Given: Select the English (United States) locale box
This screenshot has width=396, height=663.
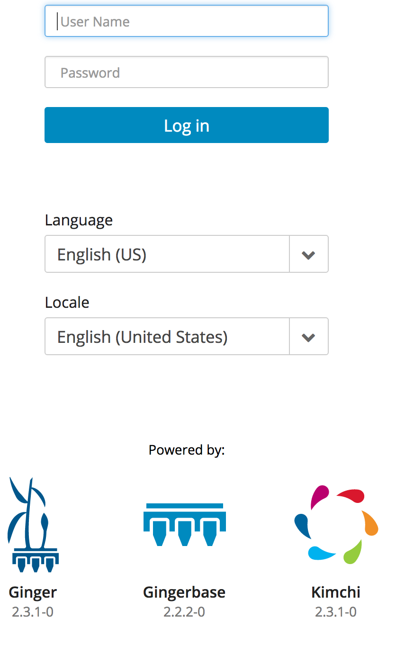Looking at the screenshot, I should pos(167,337).
